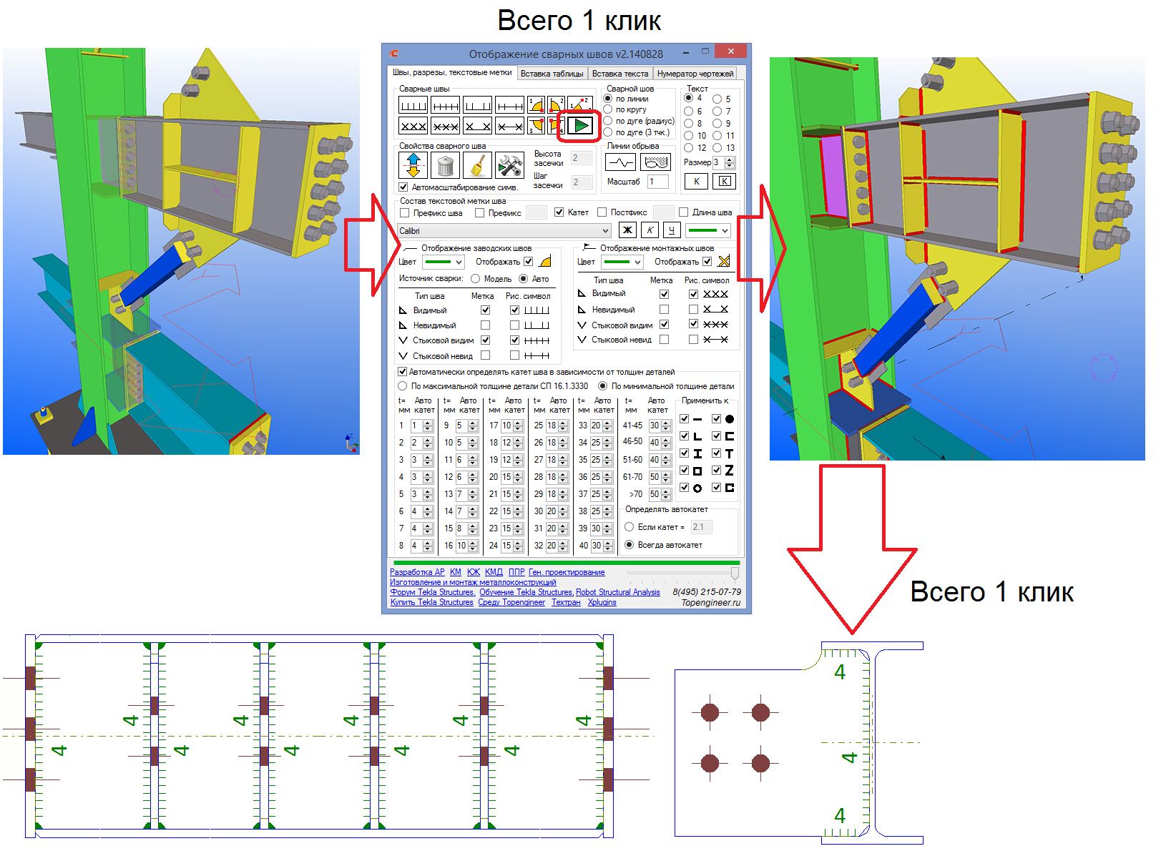Select по дуге (радиус) radio option

click(x=608, y=121)
